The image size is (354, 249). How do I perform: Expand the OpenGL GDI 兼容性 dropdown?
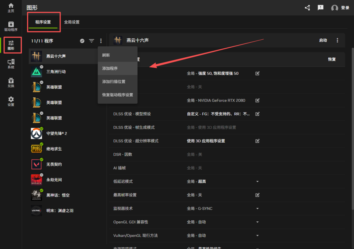[x=257, y=222]
